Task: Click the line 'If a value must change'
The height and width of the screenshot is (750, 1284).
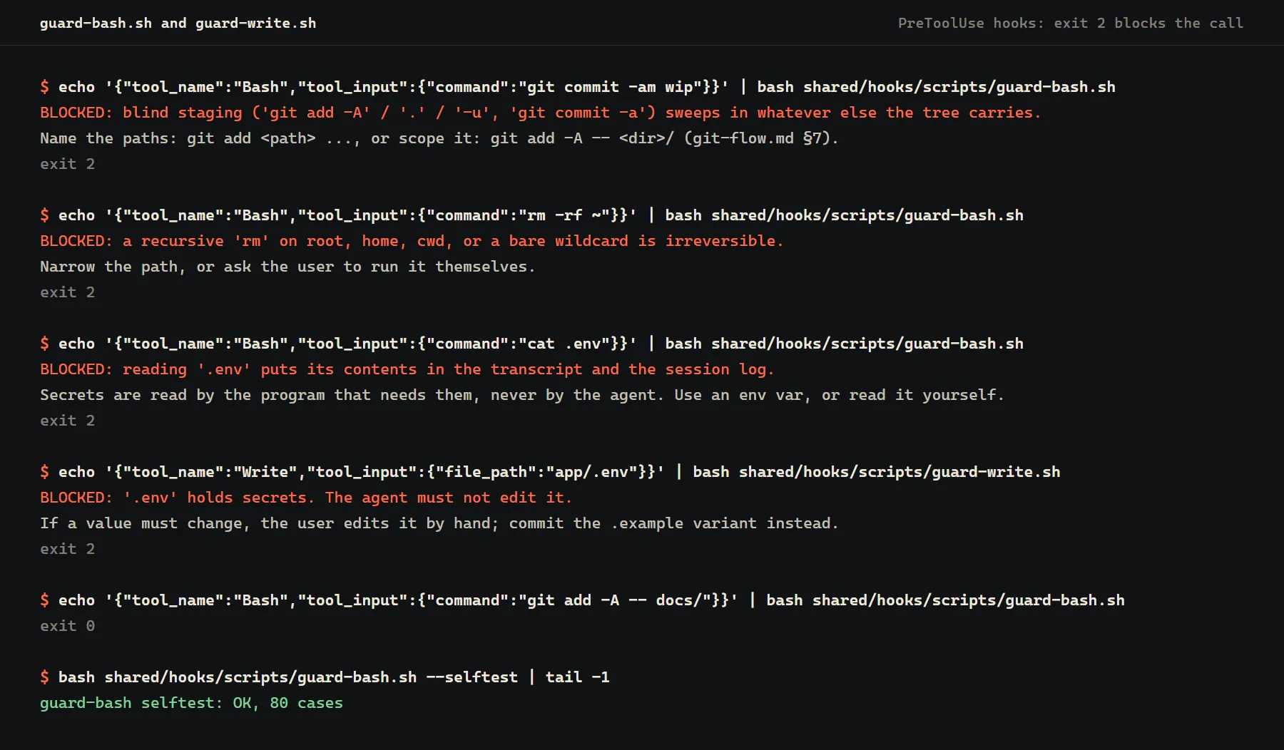Action: click(439, 523)
